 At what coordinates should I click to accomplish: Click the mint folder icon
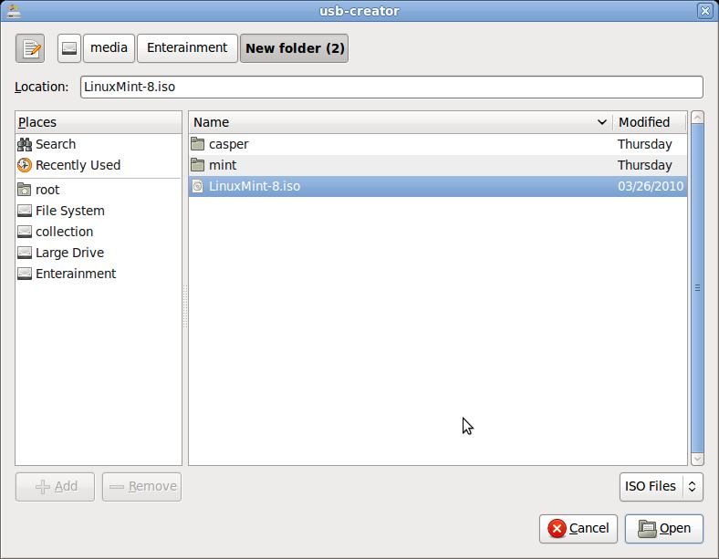[198, 165]
